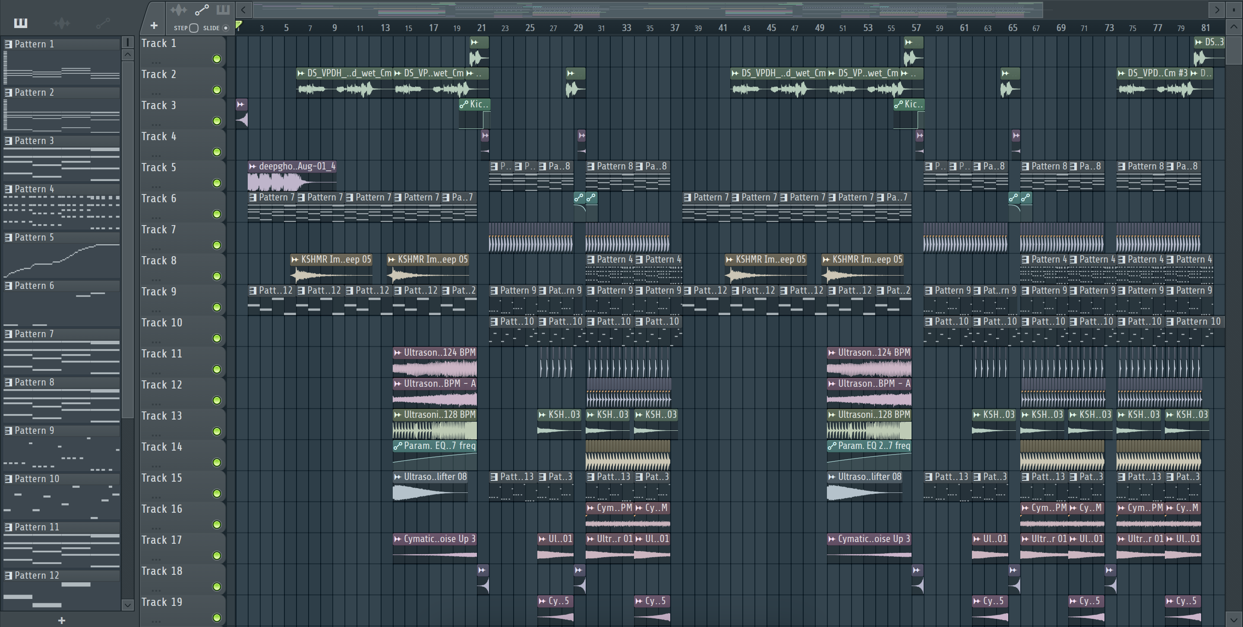
Task: Click the right arrow beside the overview strip
Action: pos(1217,9)
